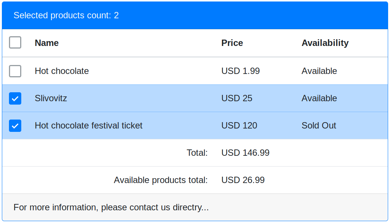
Task: Click the Slivovitz product name
Action: (x=51, y=98)
